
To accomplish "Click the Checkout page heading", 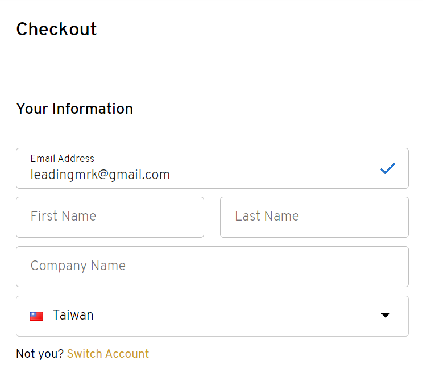I will 56,29.
